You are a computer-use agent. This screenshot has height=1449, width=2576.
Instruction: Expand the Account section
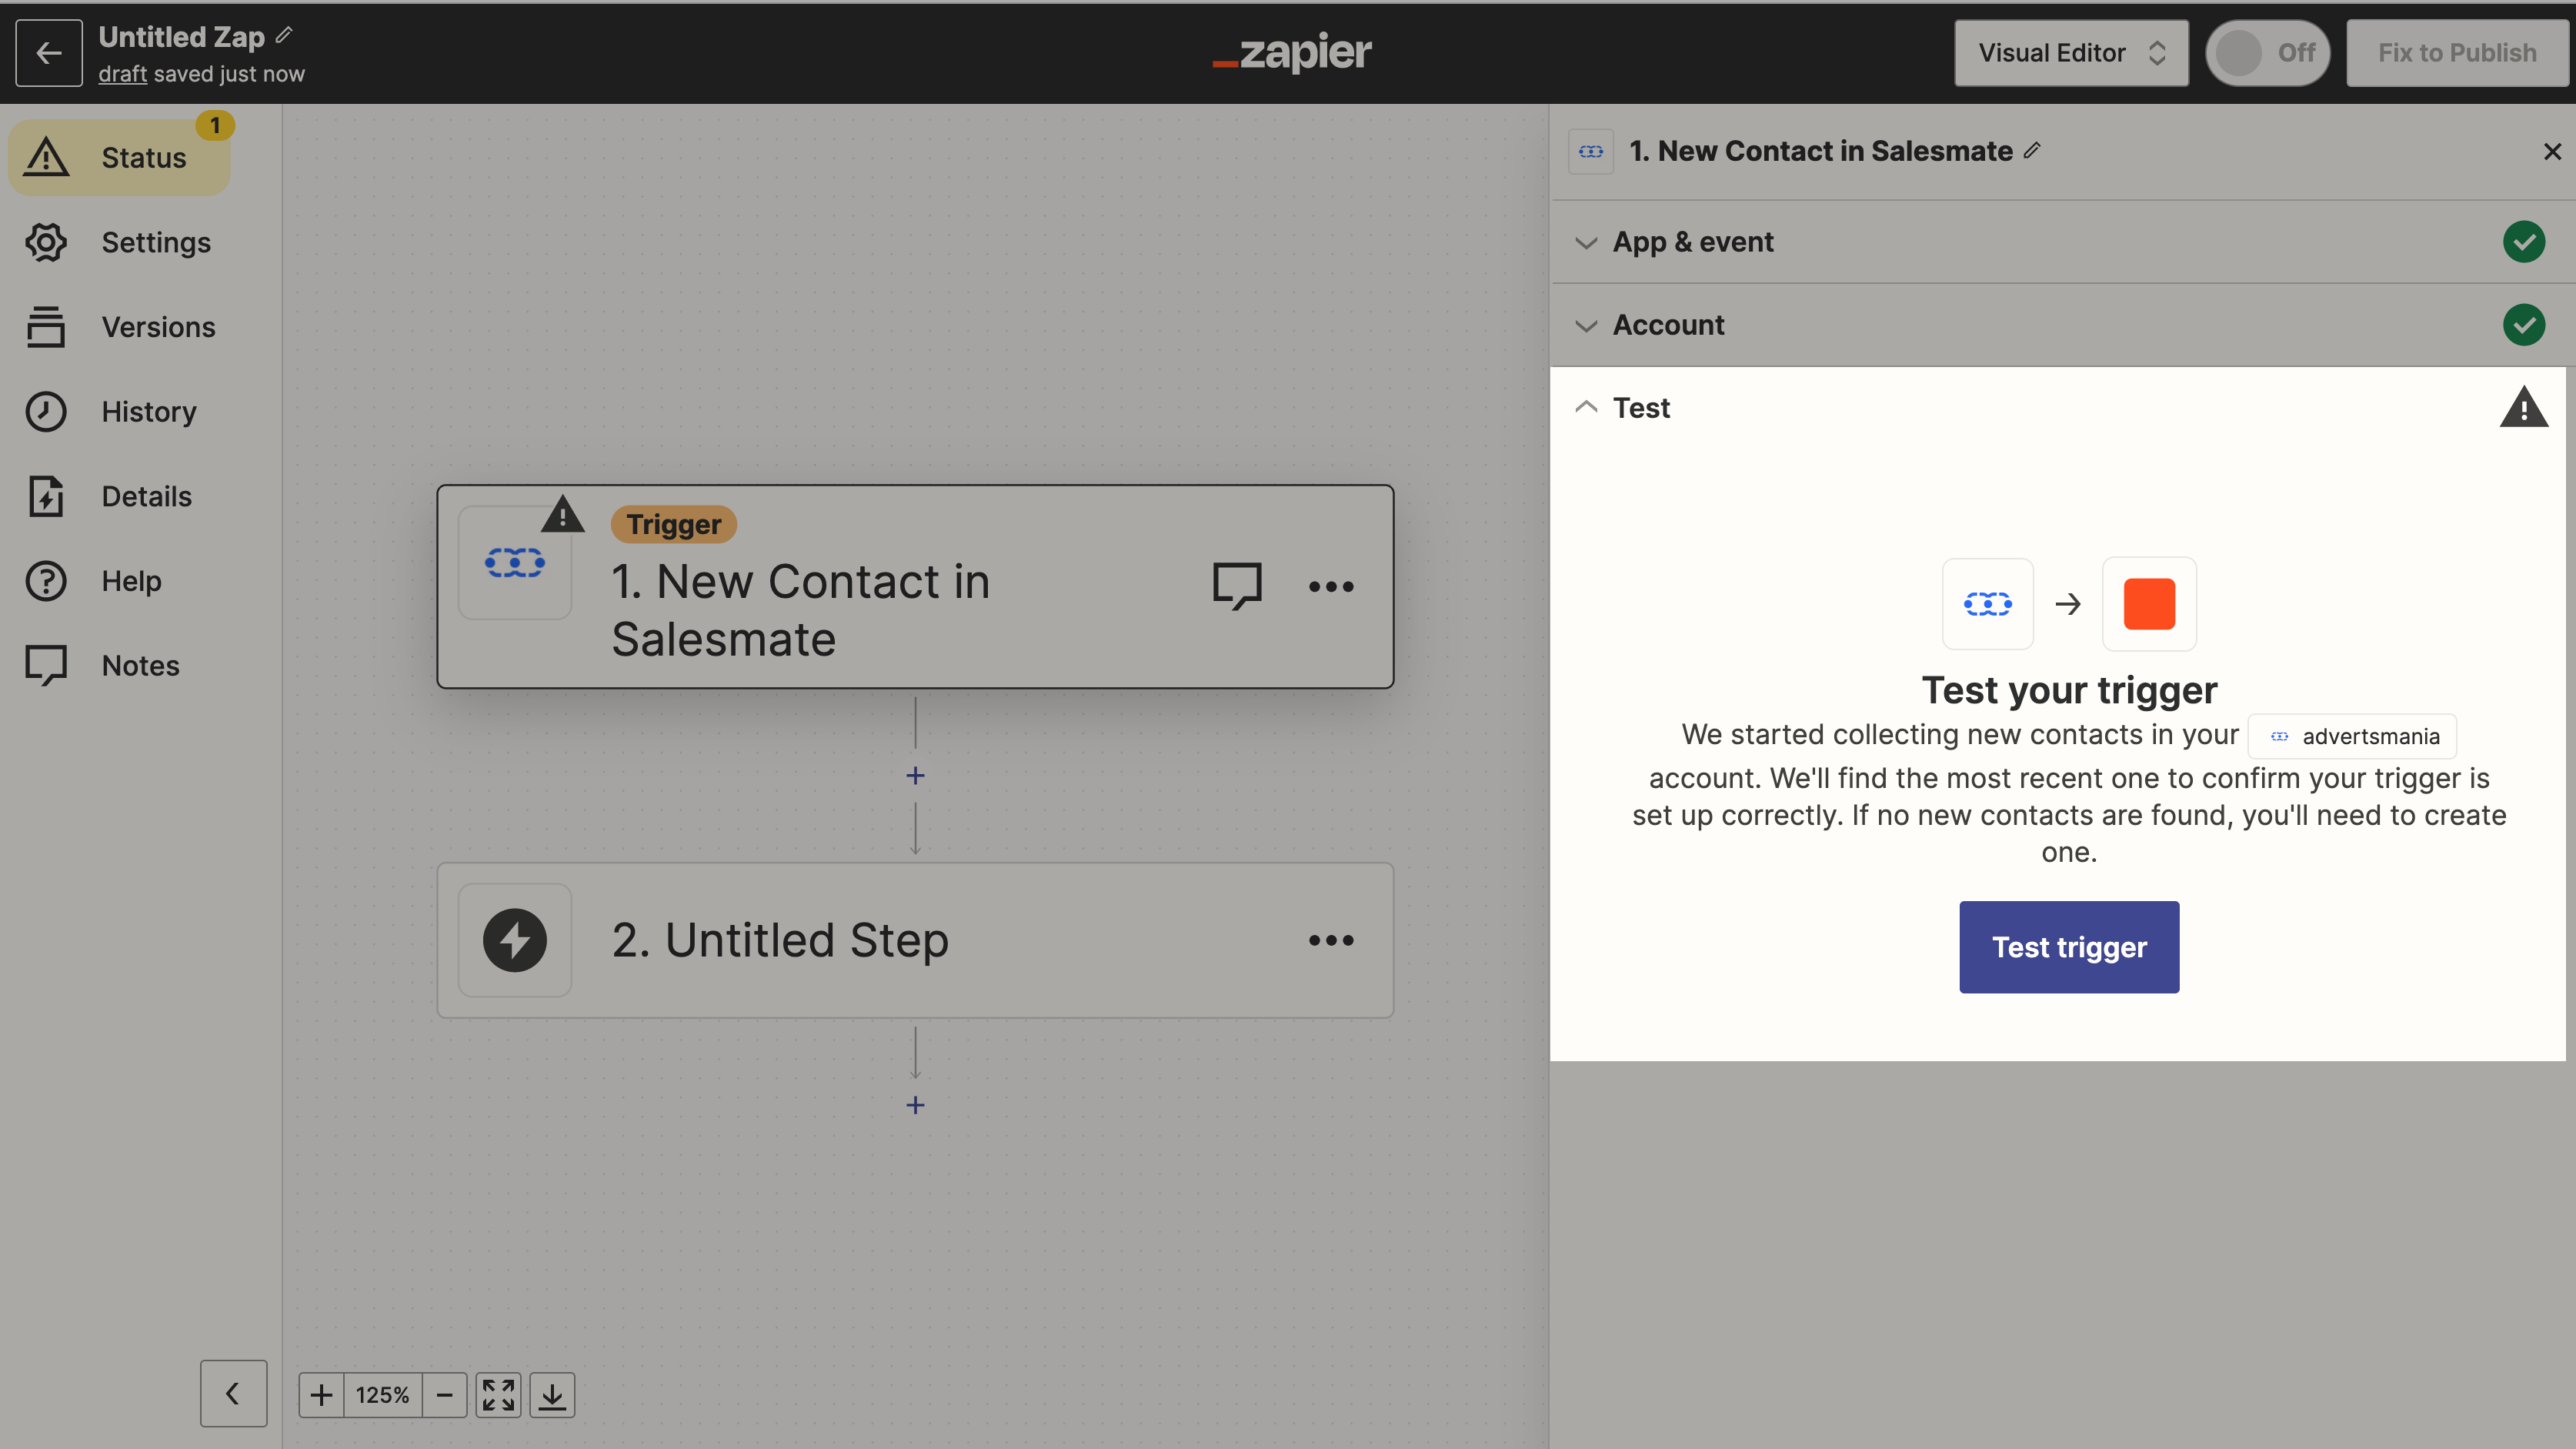[2062, 325]
